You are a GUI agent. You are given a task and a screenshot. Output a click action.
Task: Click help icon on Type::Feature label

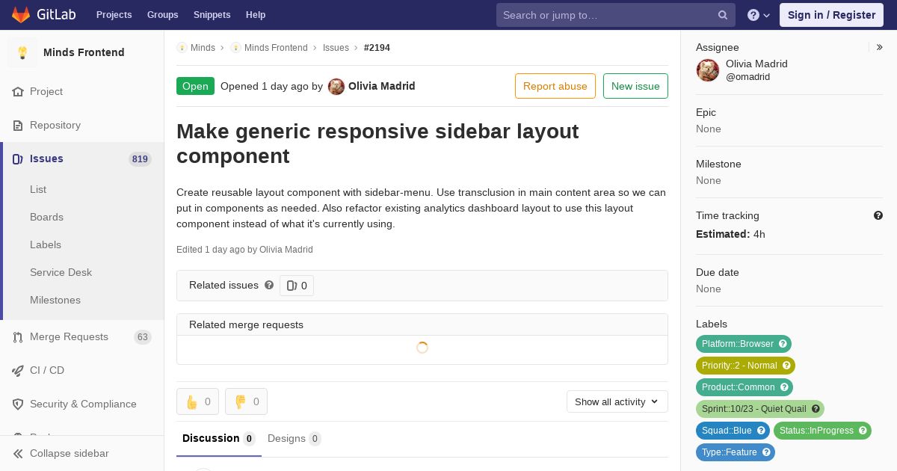[766, 452]
